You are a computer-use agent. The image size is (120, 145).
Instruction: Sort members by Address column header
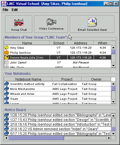point(81,43)
